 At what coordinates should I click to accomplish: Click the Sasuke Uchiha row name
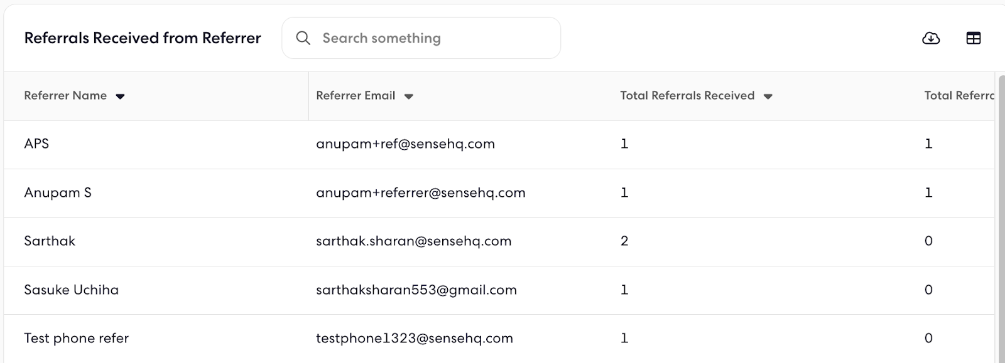[x=71, y=290]
